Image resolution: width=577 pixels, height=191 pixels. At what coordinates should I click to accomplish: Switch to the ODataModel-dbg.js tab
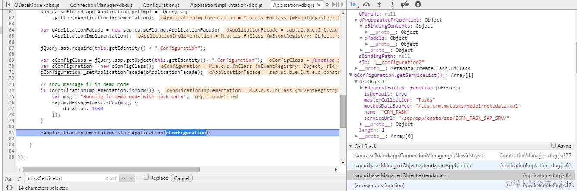(x=37, y=5)
